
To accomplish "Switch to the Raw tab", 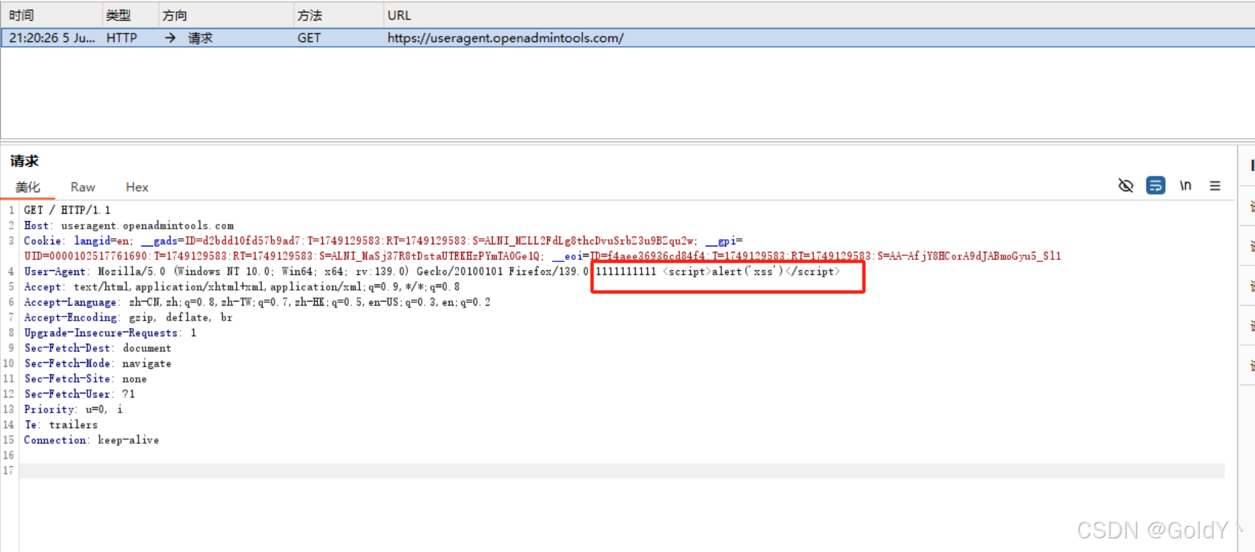I will pos(82,187).
